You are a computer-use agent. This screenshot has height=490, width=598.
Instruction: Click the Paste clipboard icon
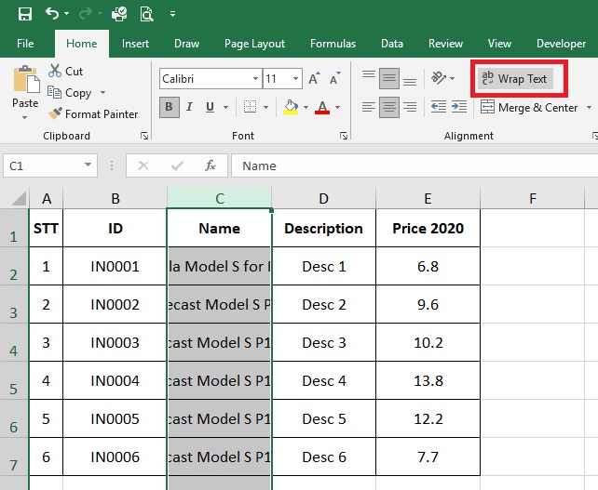click(26, 79)
